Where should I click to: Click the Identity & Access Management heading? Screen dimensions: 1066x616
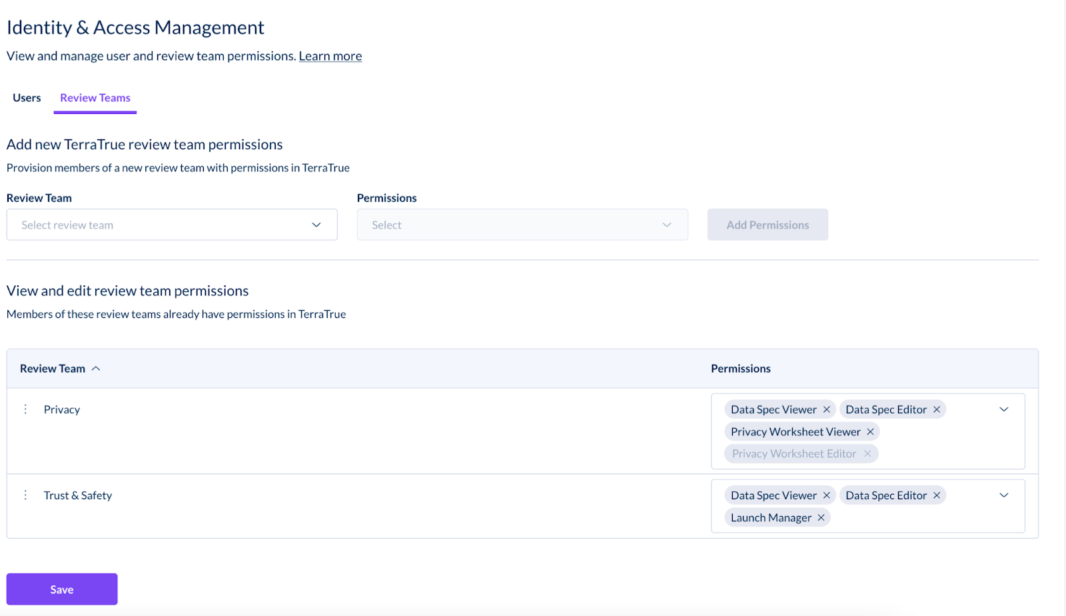coord(135,27)
